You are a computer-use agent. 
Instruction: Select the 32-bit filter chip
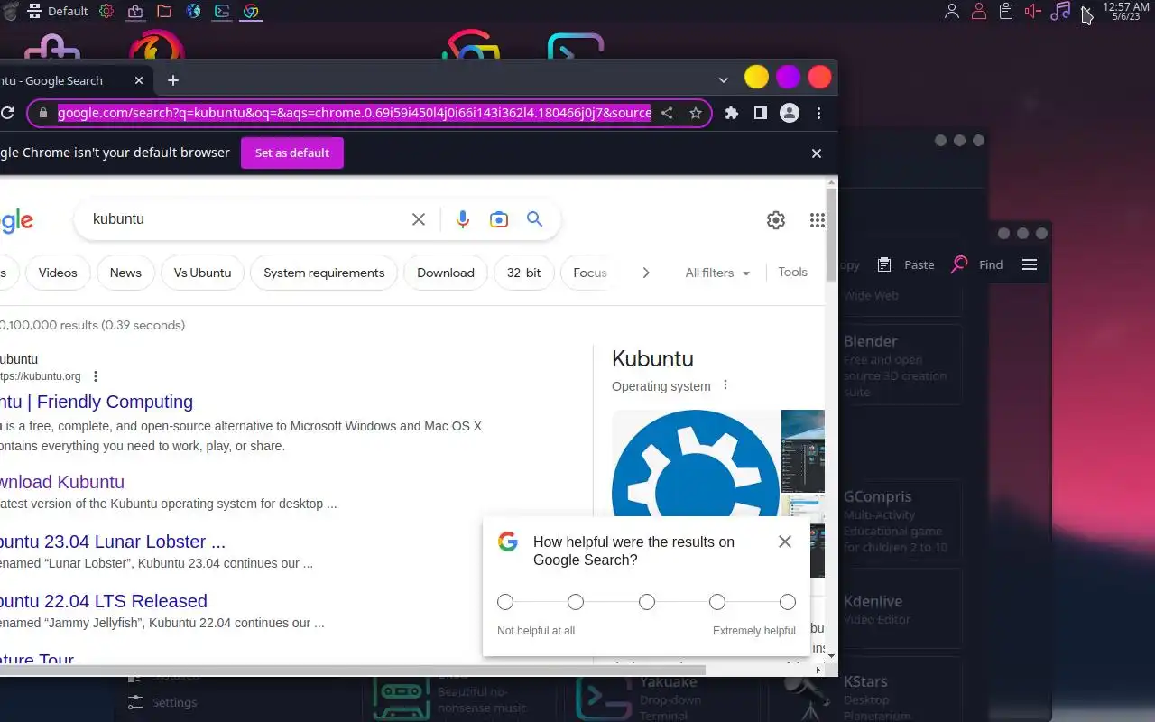tap(524, 273)
